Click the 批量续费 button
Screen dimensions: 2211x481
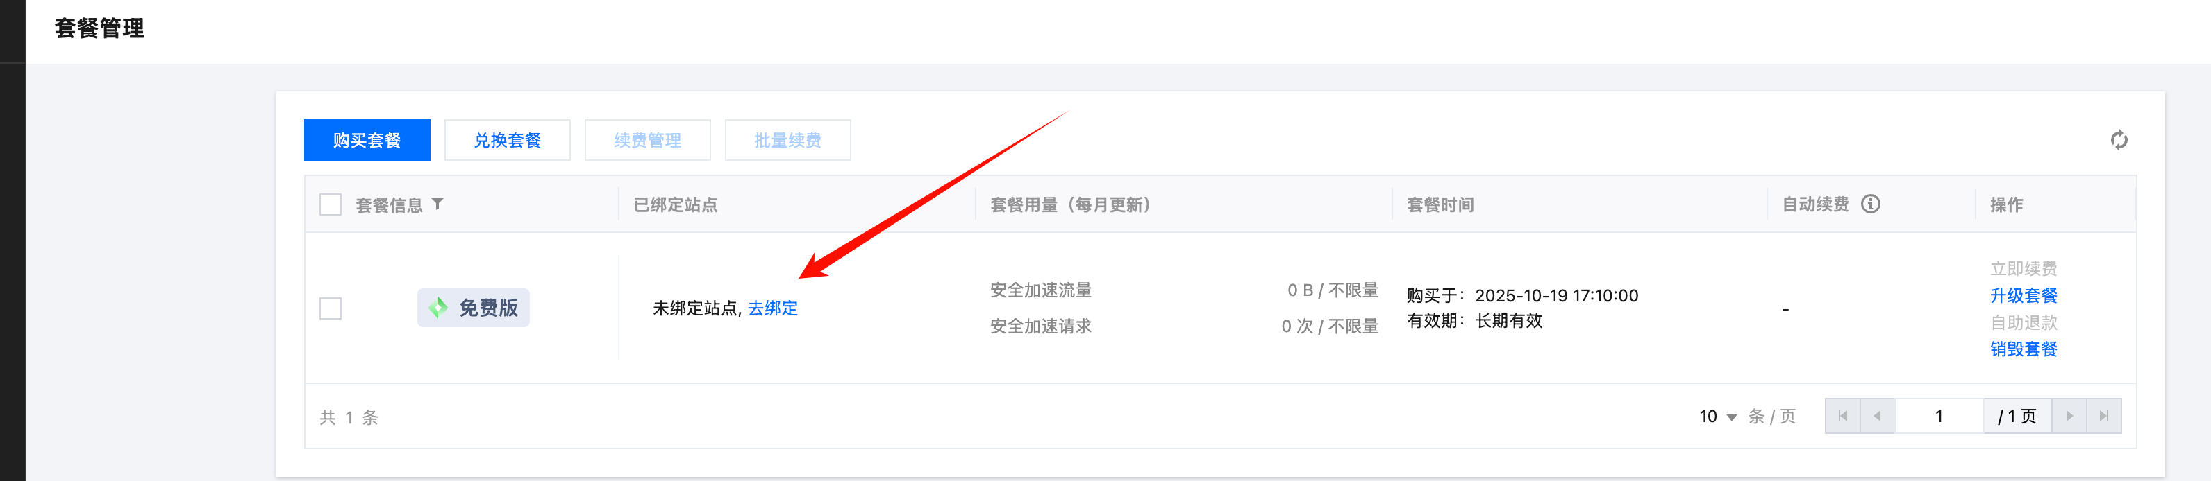tap(787, 140)
